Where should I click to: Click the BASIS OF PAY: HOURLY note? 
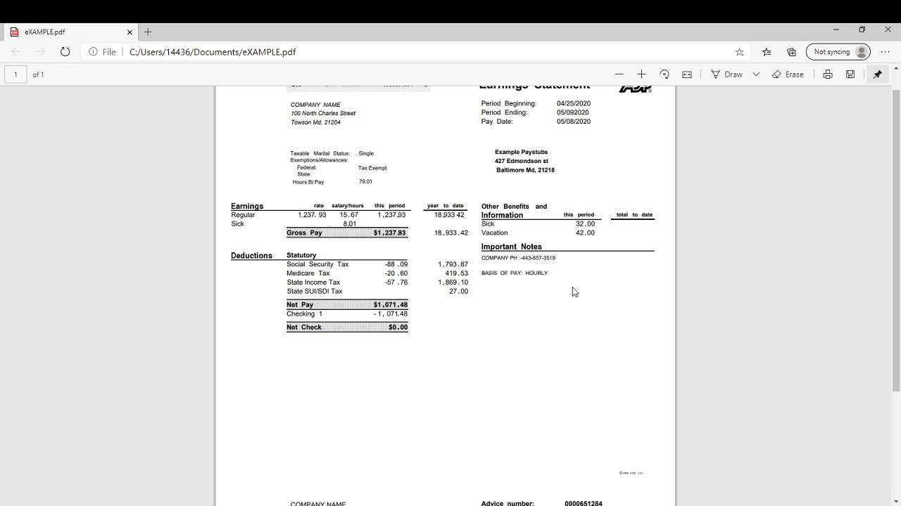coord(515,273)
